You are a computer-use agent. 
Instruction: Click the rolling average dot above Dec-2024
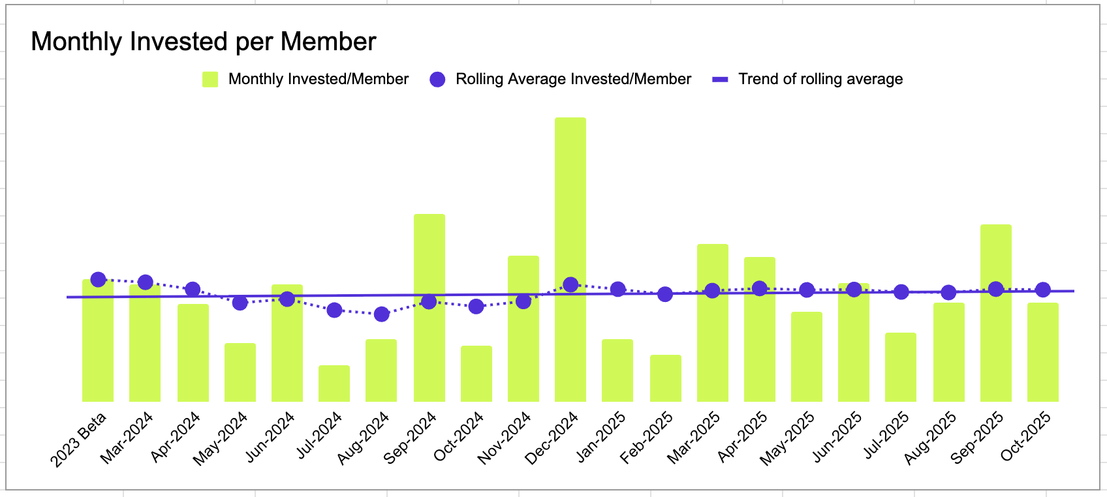570,284
